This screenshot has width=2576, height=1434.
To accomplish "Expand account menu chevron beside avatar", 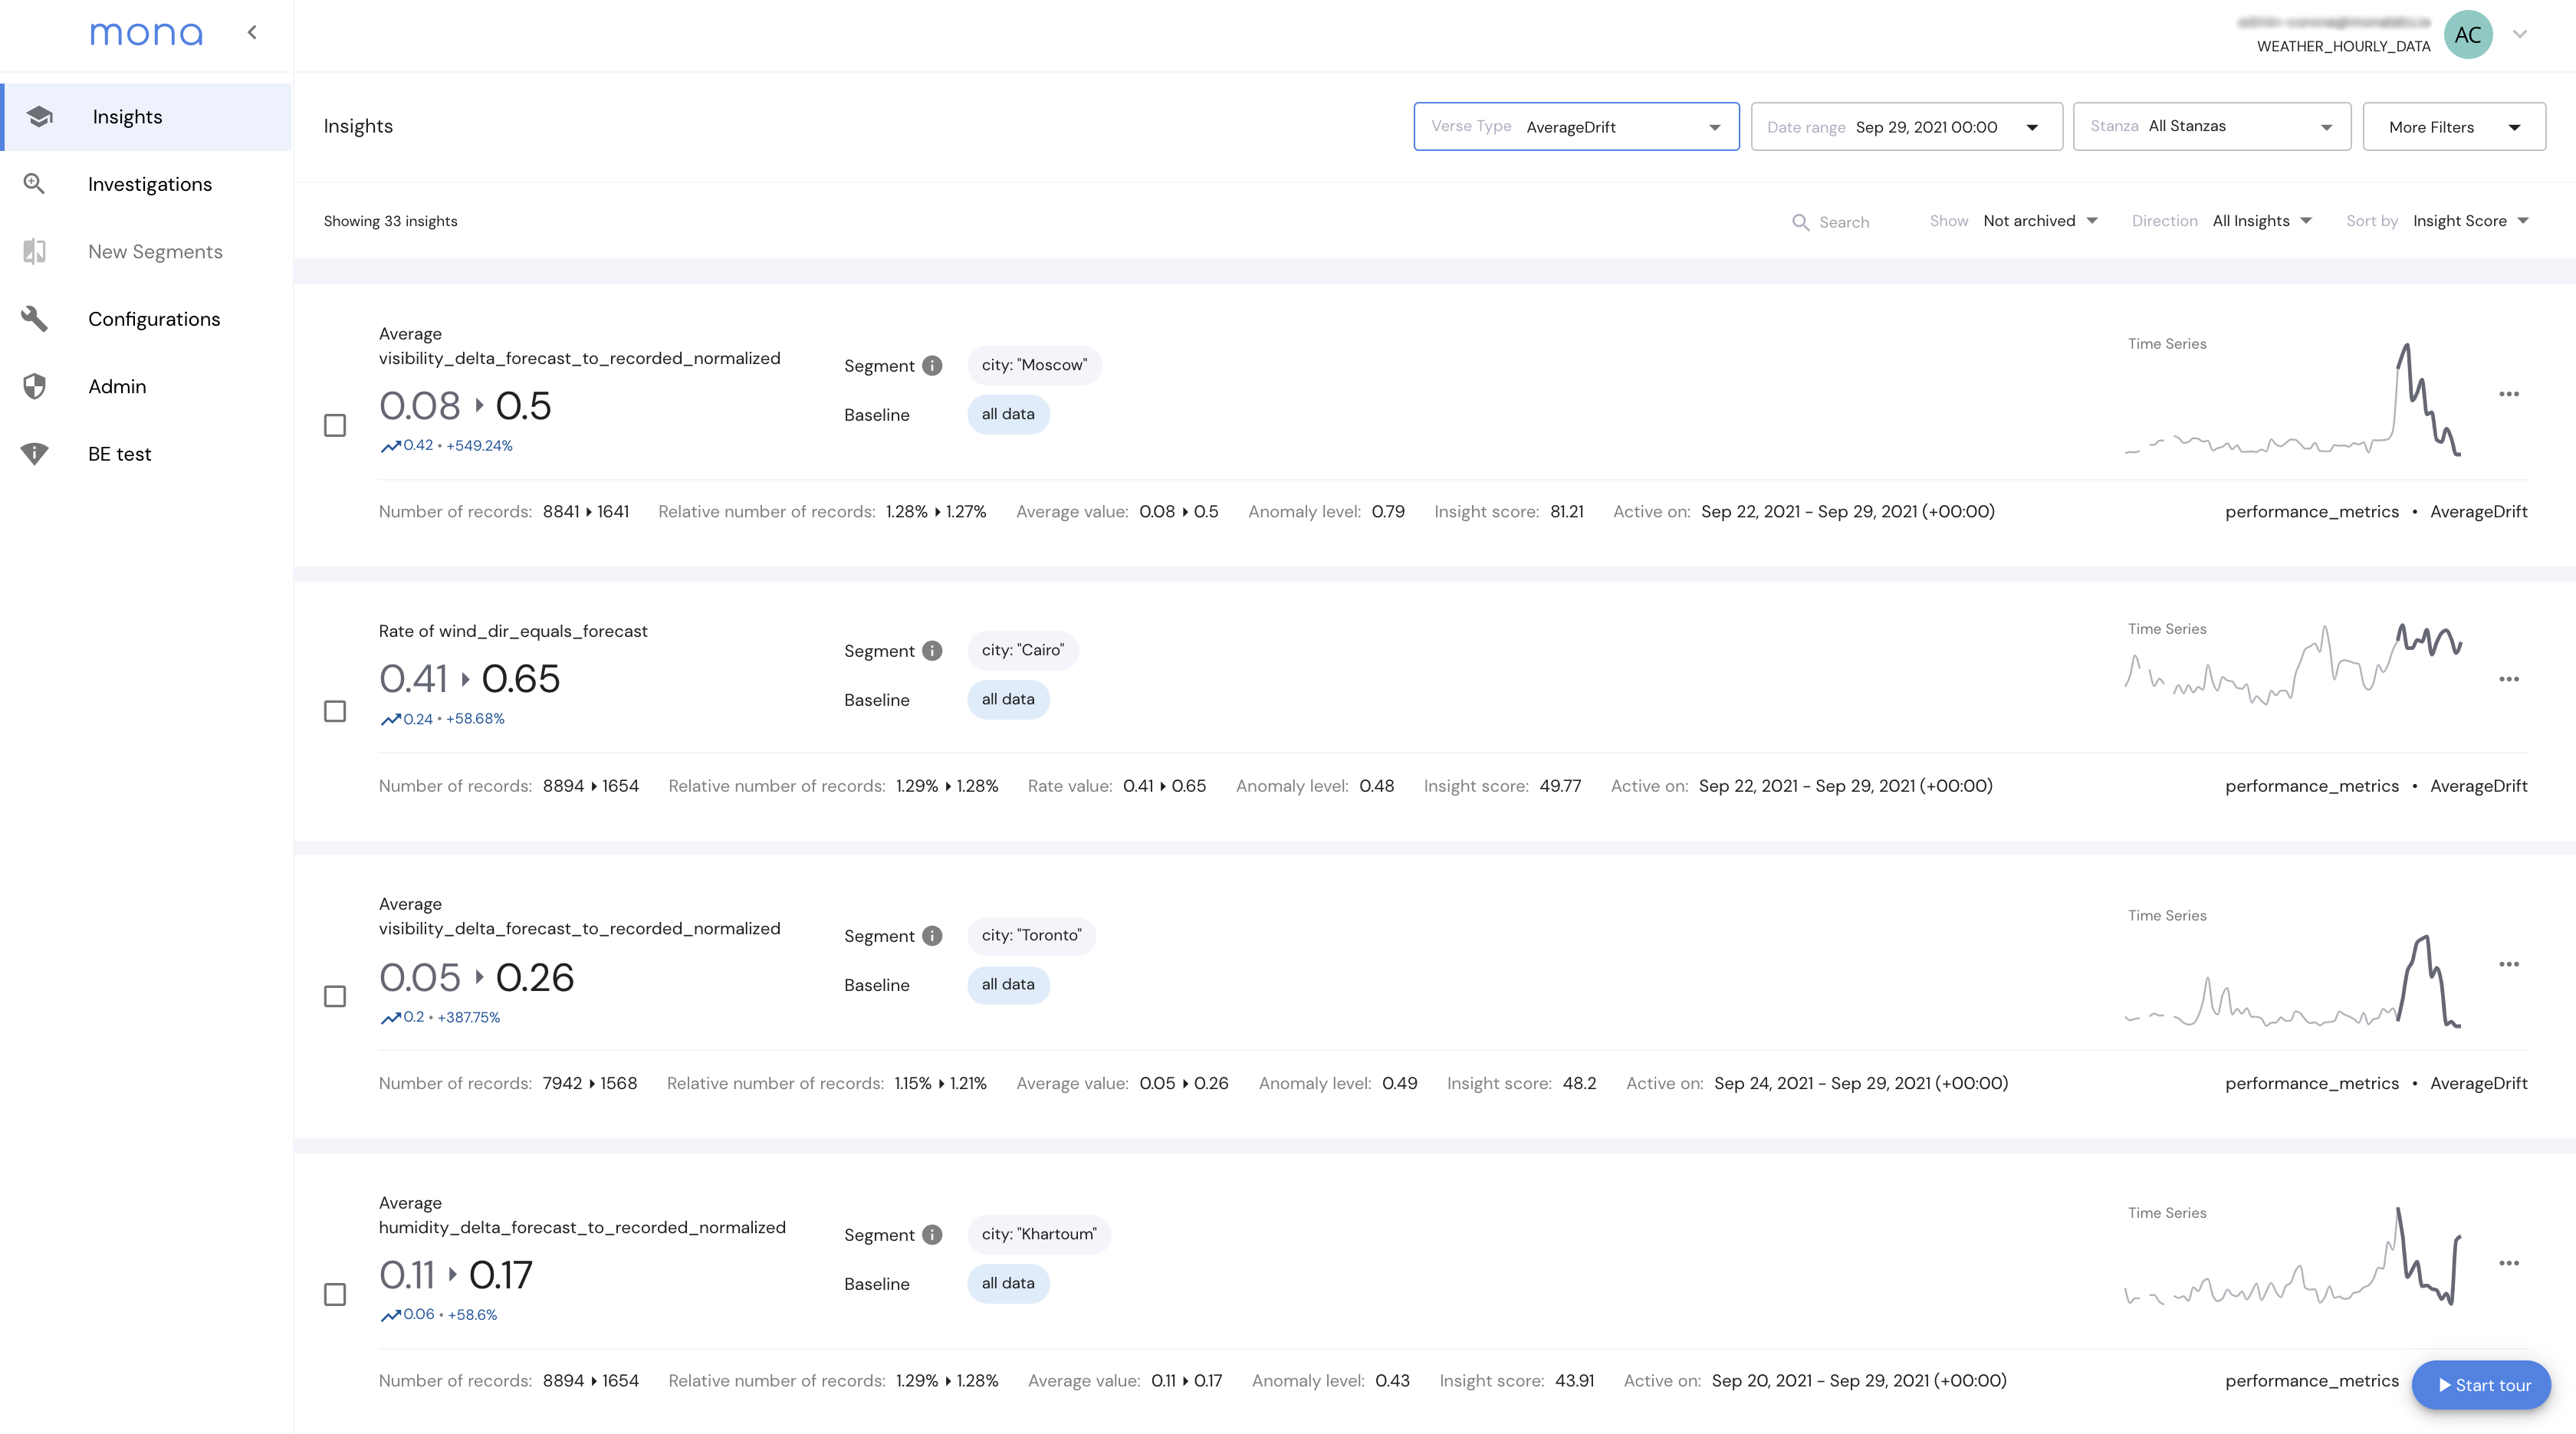I will click(2520, 34).
